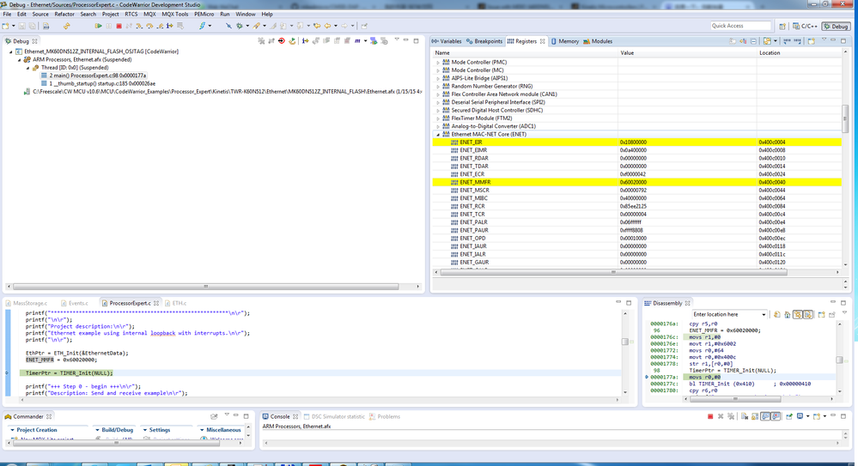Open the Run menu

pyautogui.click(x=225, y=15)
